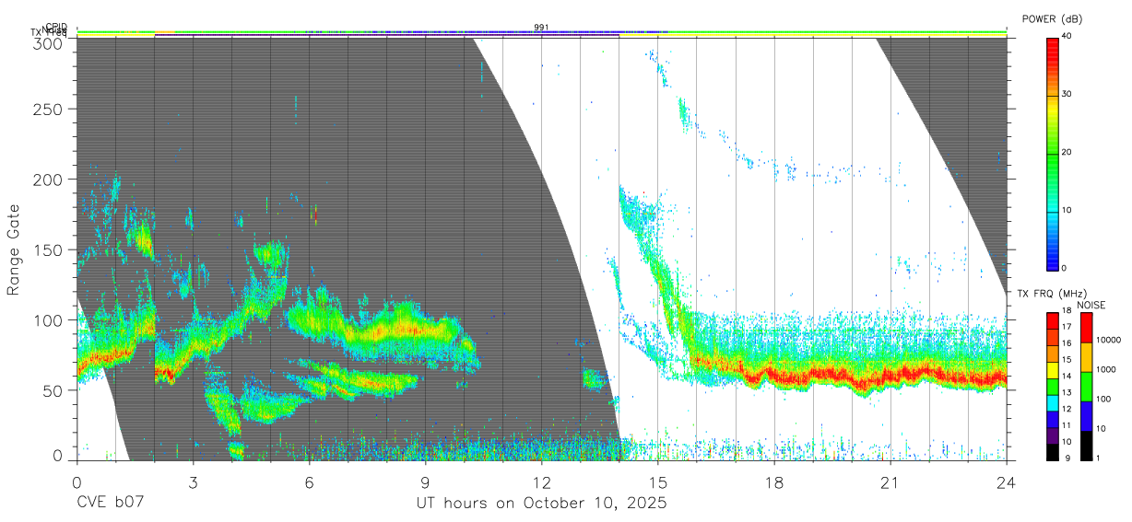The width and height of the screenshot is (1132, 522).
Task: Click range gate tick label 250
Action: point(50,110)
